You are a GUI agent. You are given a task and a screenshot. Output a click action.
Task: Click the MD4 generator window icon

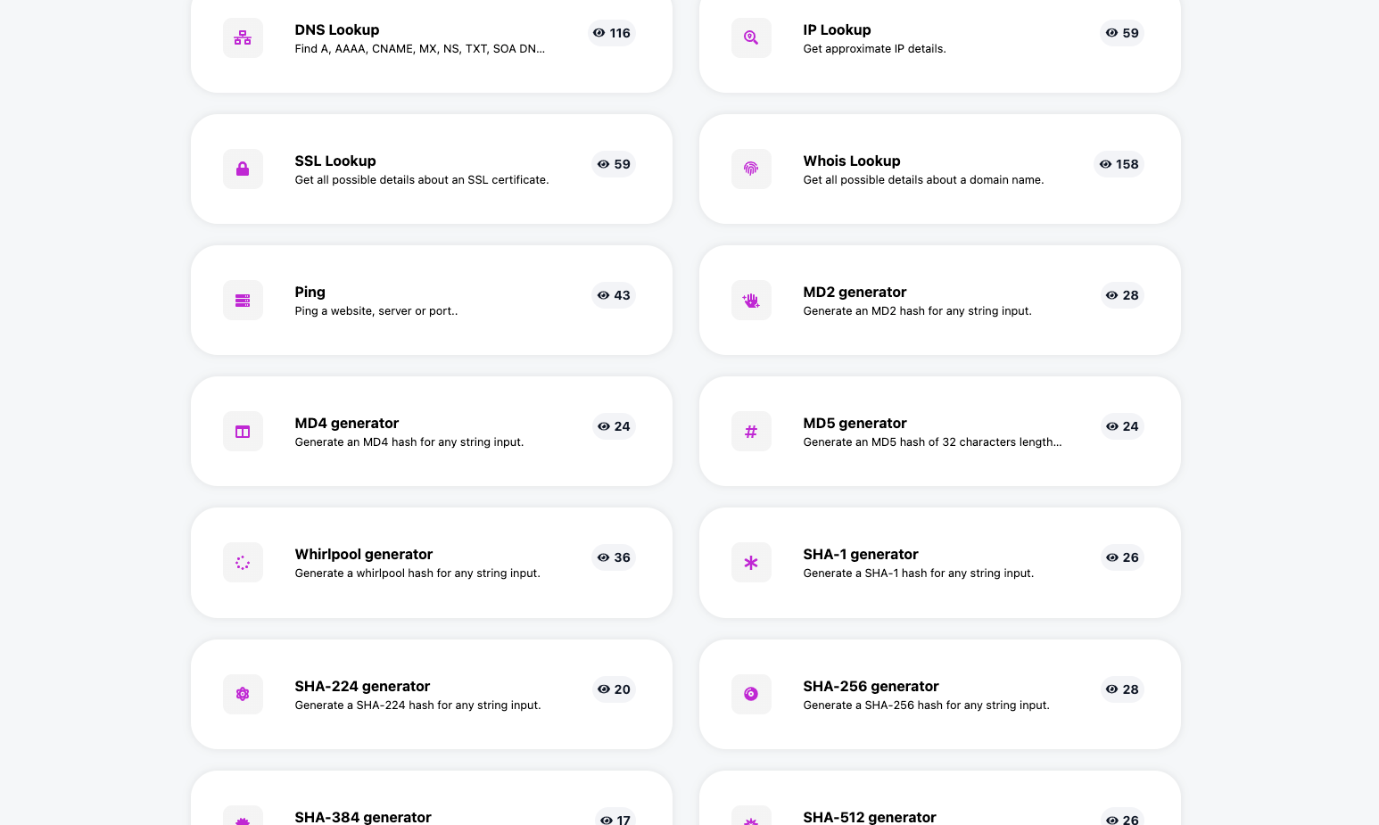click(243, 431)
